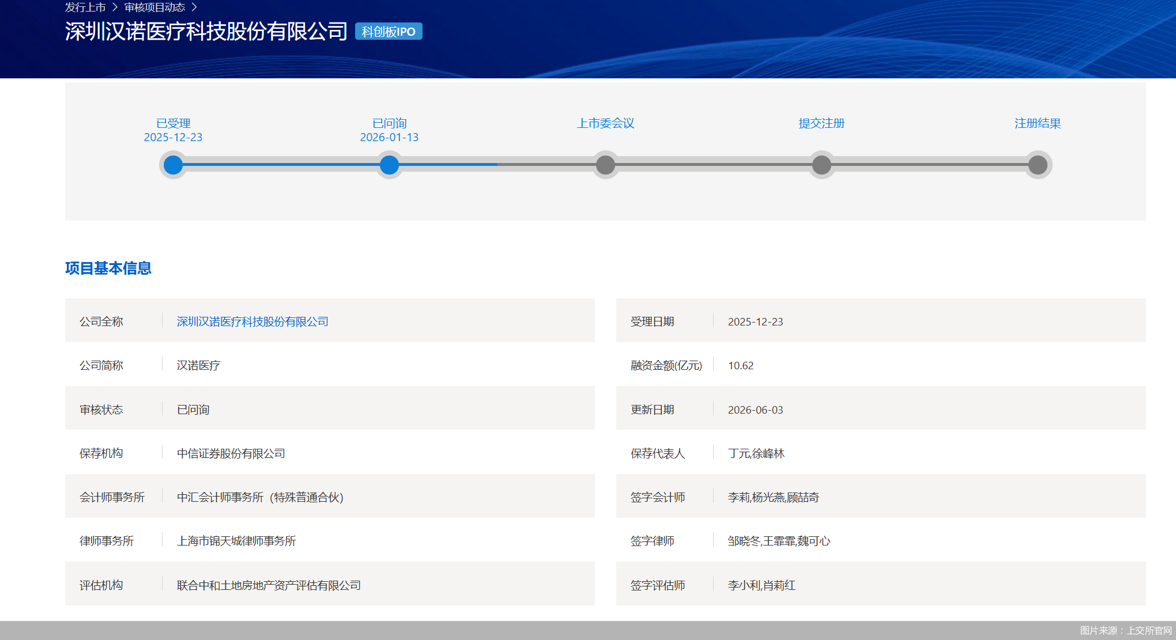Click the 评估机构 field label
This screenshot has height=640, width=1176.
[101, 585]
